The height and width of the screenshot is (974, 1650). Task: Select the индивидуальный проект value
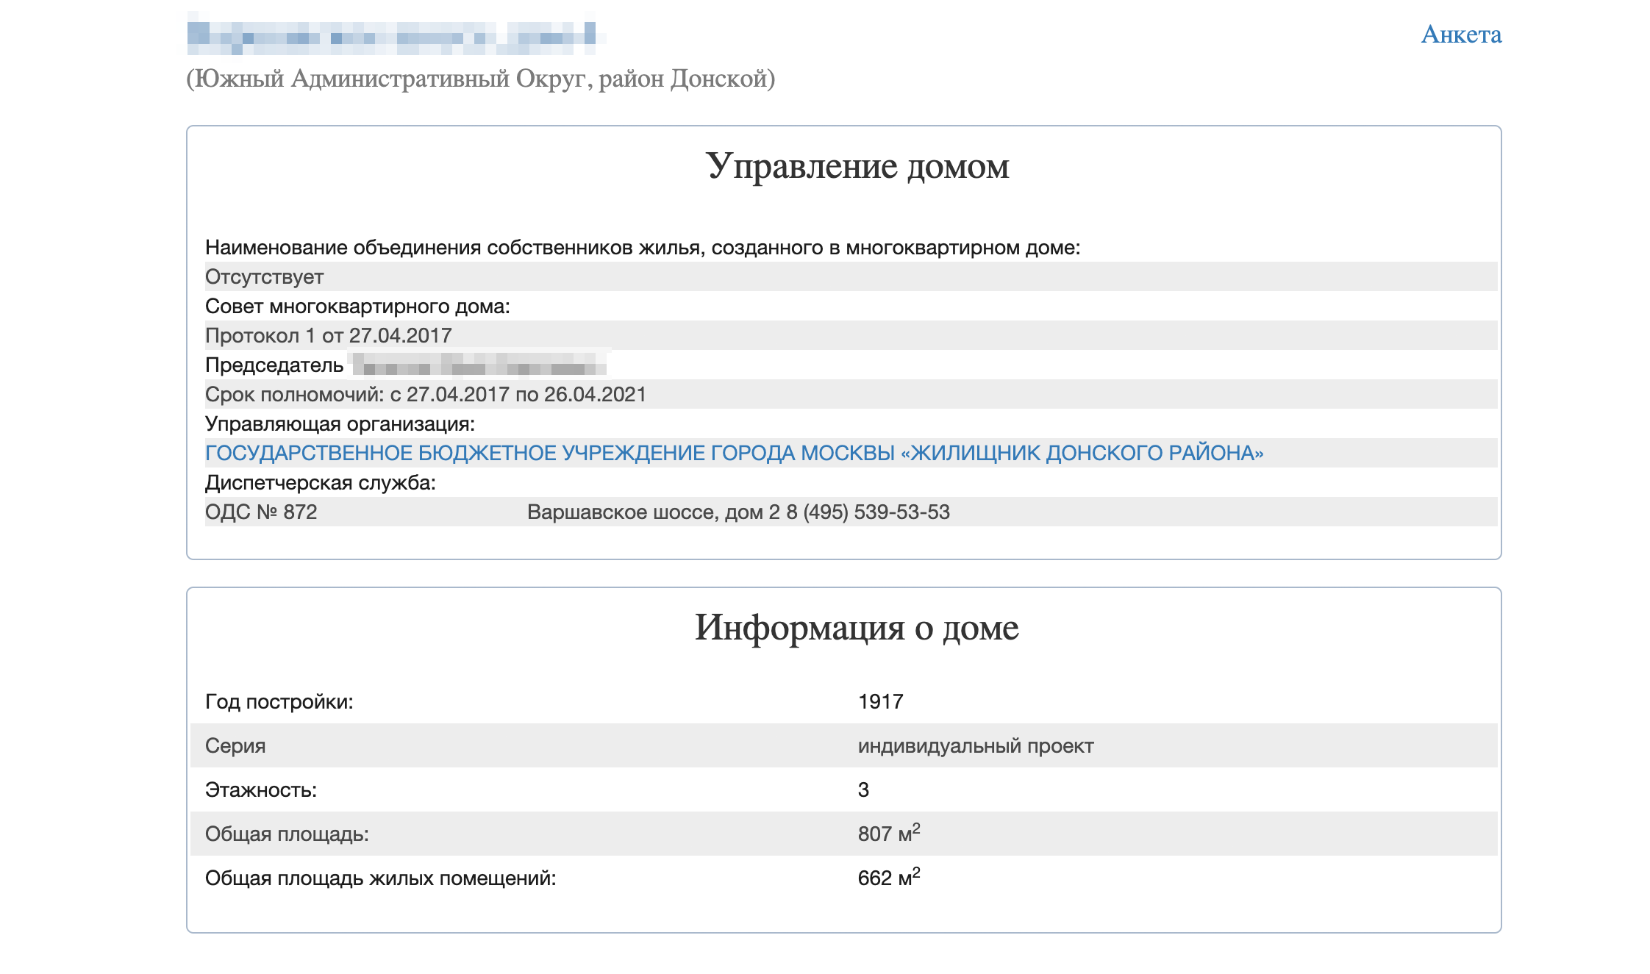(976, 746)
